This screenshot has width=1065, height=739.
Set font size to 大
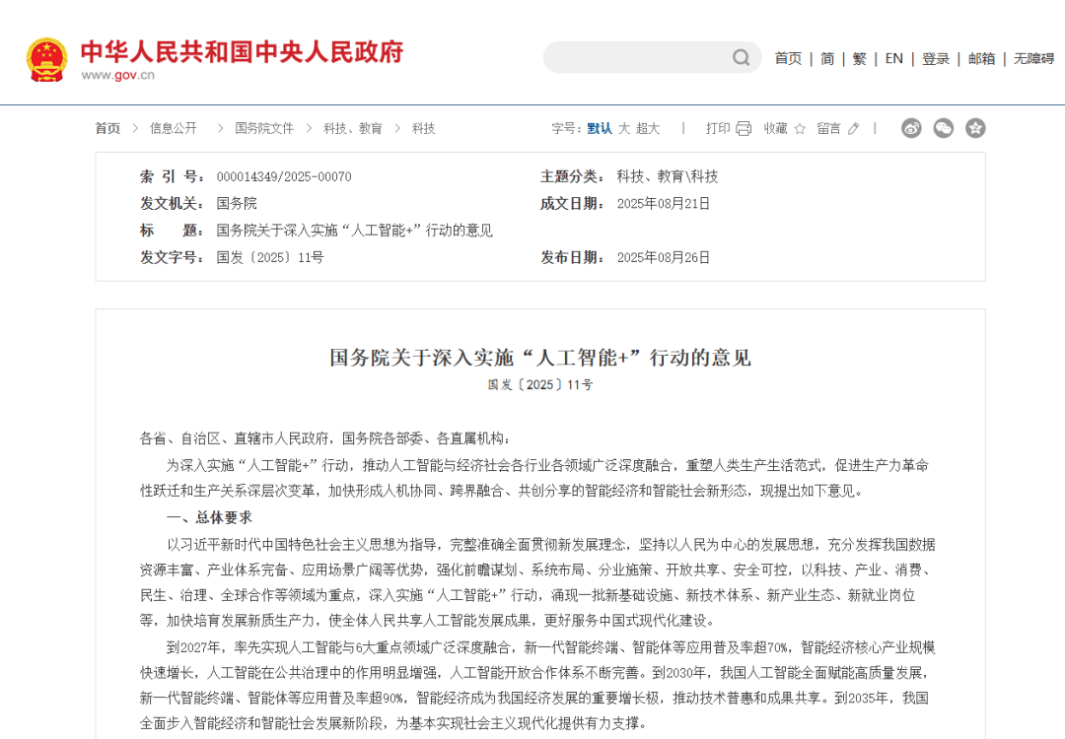624,128
